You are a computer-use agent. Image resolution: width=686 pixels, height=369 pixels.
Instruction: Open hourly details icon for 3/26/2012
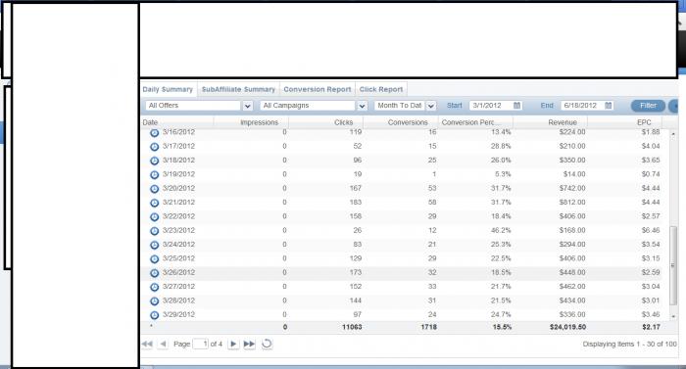(155, 273)
